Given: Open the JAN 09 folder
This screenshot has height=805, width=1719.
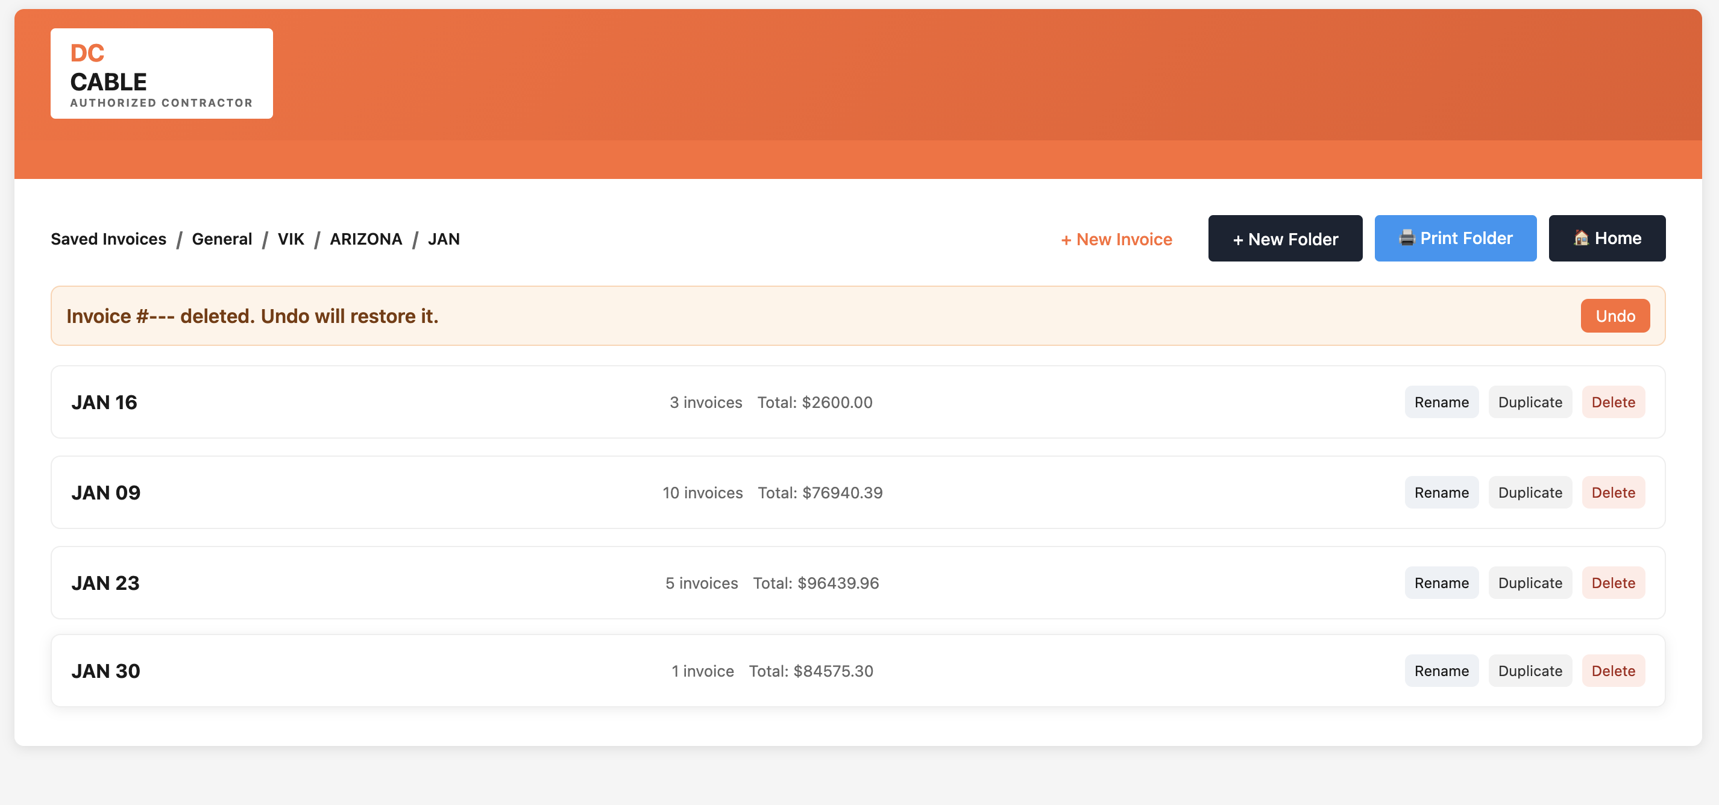Looking at the screenshot, I should tap(105, 492).
